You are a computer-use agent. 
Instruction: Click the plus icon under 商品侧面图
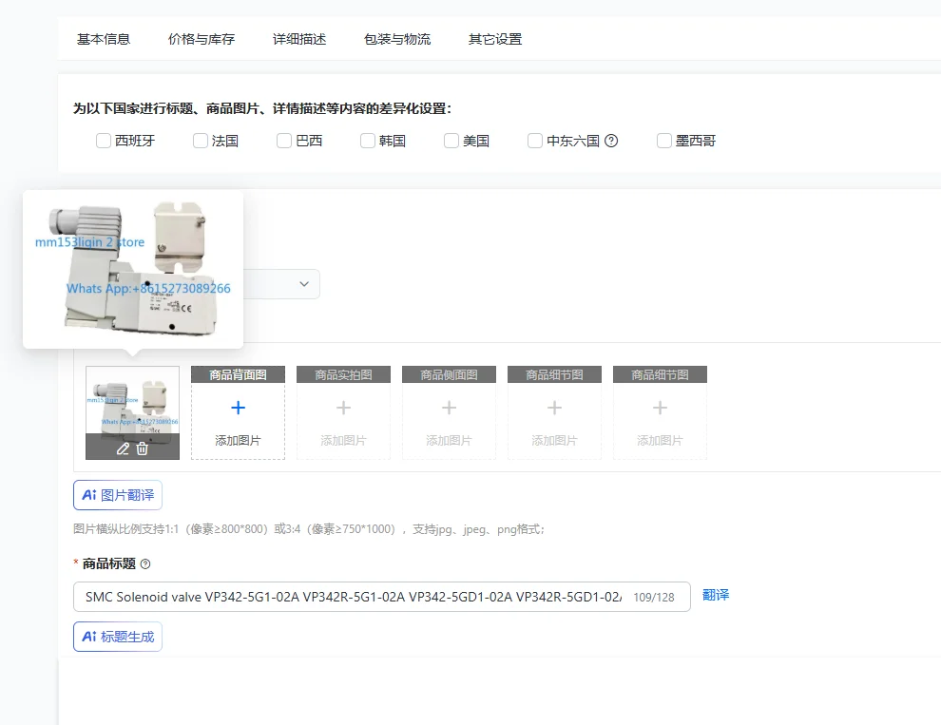449,409
